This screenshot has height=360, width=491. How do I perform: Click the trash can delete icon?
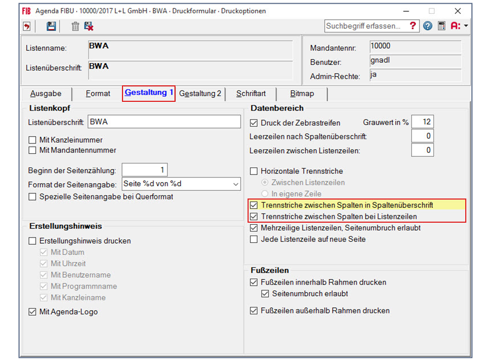click(75, 26)
